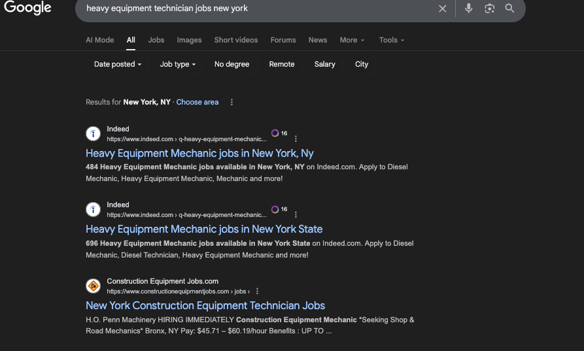Click the Choose area link
This screenshot has height=351, width=584.
tap(198, 102)
